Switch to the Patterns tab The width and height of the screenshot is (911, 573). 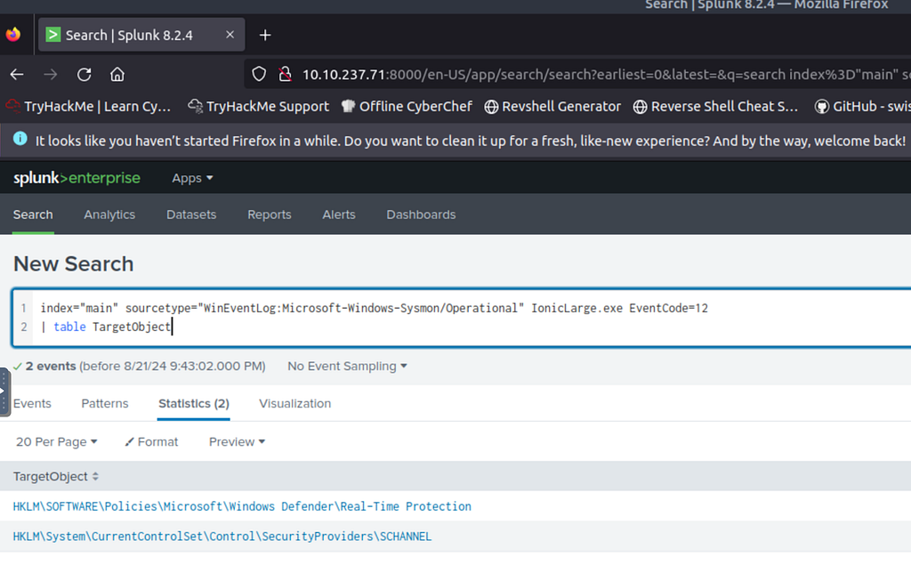click(105, 403)
